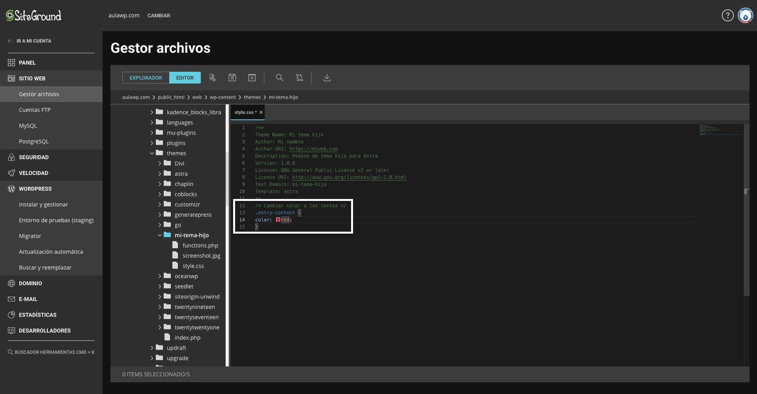
Task: Click the functions.php file icon
Action: coord(175,245)
